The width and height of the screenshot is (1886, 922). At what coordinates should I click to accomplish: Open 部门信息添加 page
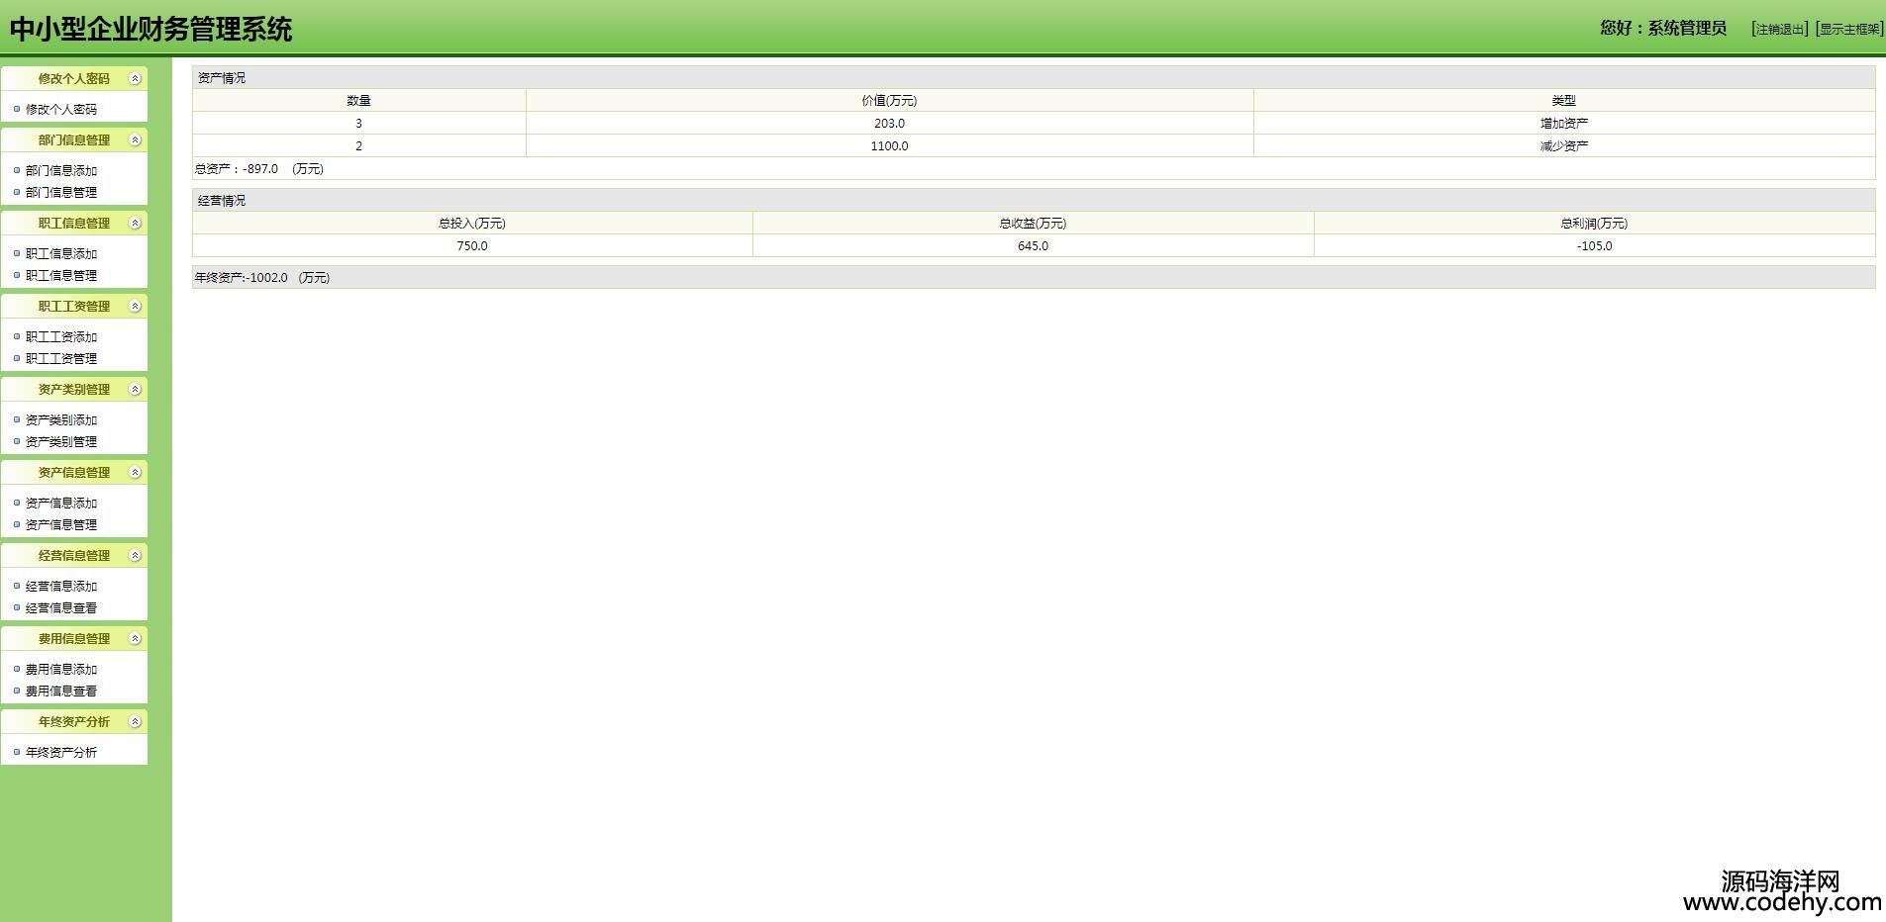click(61, 171)
